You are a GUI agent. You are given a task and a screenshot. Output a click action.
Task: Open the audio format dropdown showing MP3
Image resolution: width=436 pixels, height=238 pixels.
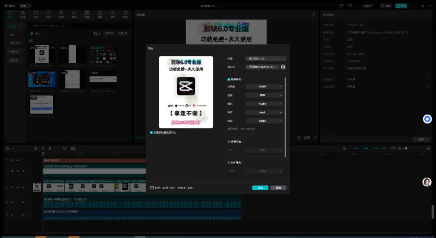coord(264,150)
